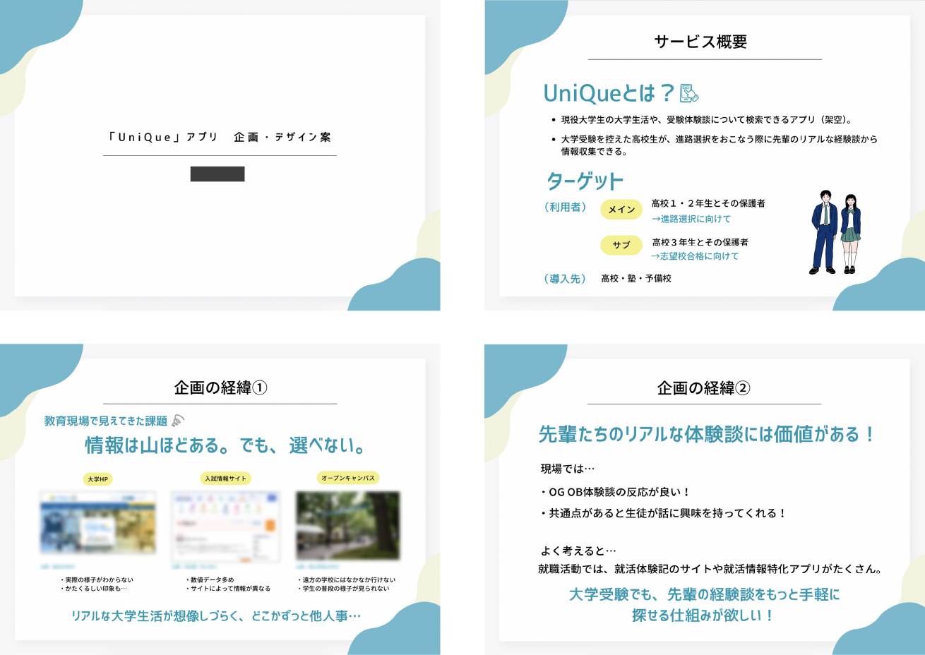925x655 pixels.
Task: Click the title 「UniQue」アプリ 企画・デザイン案
Action: [220, 137]
